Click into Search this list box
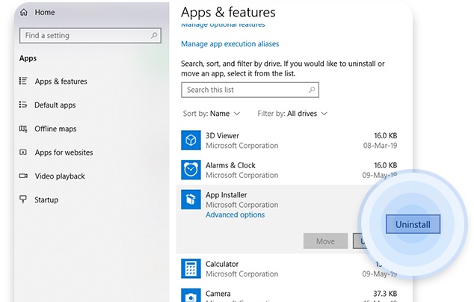 pyautogui.click(x=250, y=90)
